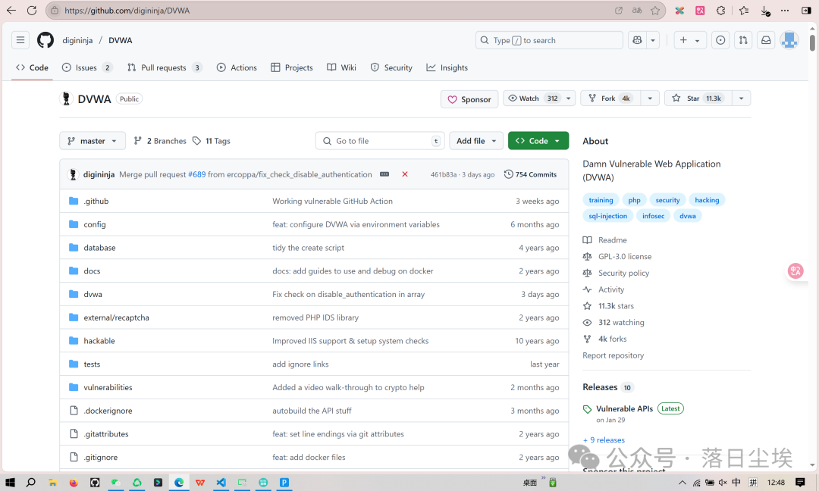Open Windows Start menu
Viewport: 819px width, 491px height.
(10, 483)
